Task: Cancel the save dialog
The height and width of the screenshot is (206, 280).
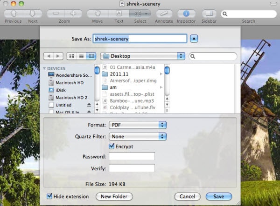Action: (x=187, y=197)
